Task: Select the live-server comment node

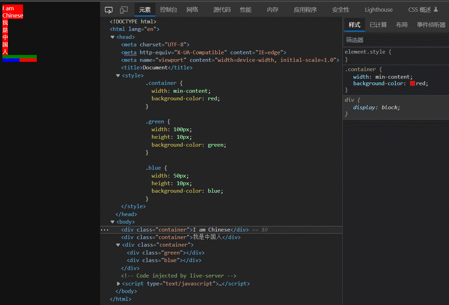Action: pyautogui.click(x=179, y=276)
